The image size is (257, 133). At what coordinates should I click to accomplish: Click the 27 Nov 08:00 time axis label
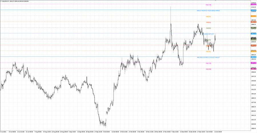point(166,132)
